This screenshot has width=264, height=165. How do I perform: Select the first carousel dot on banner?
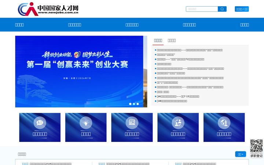click(x=130, y=104)
